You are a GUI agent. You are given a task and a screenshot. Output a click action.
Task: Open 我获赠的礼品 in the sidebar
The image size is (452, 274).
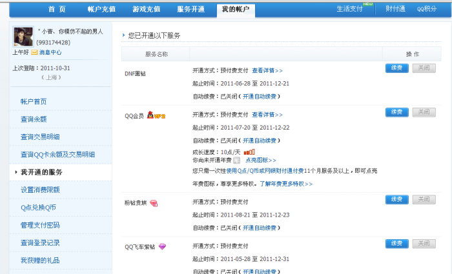tap(40, 260)
